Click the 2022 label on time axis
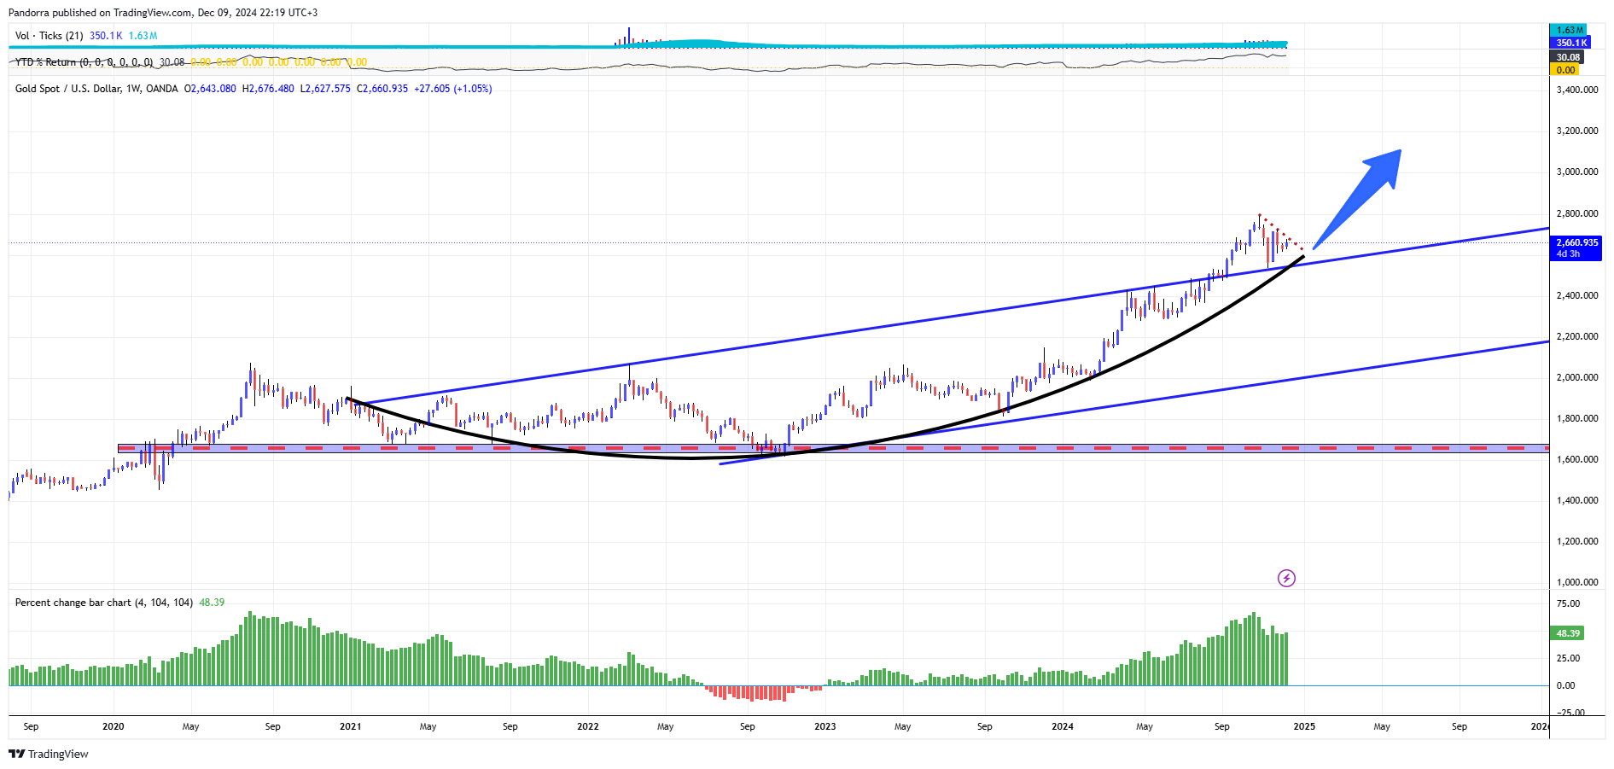1614x769 pixels. (x=588, y=727)
